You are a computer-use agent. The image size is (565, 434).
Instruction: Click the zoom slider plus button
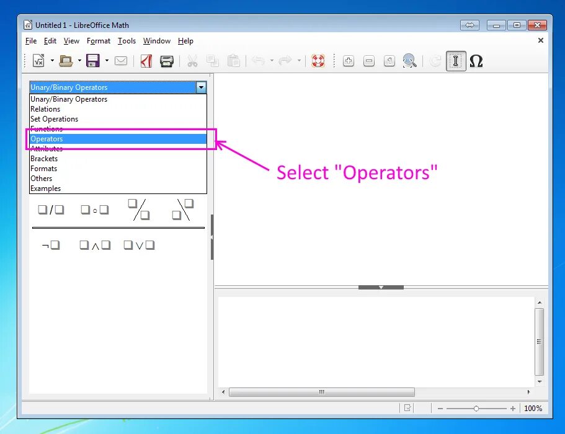pyautogui.click(x=513, y=409)
